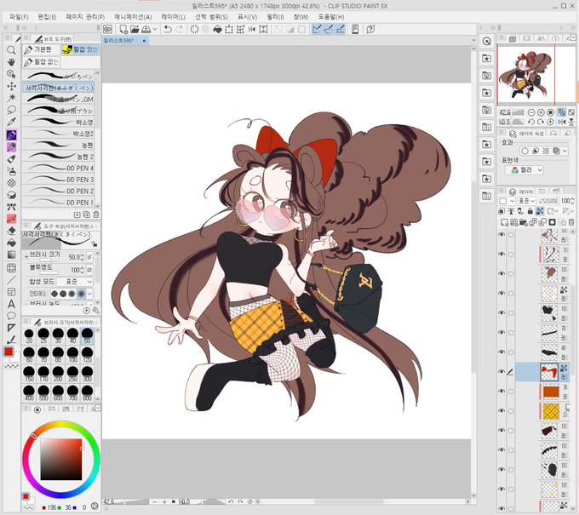The width and height of the screenshot is (579, 515).
Task: Select the Lasso selection tool
Action: point(11,110)
